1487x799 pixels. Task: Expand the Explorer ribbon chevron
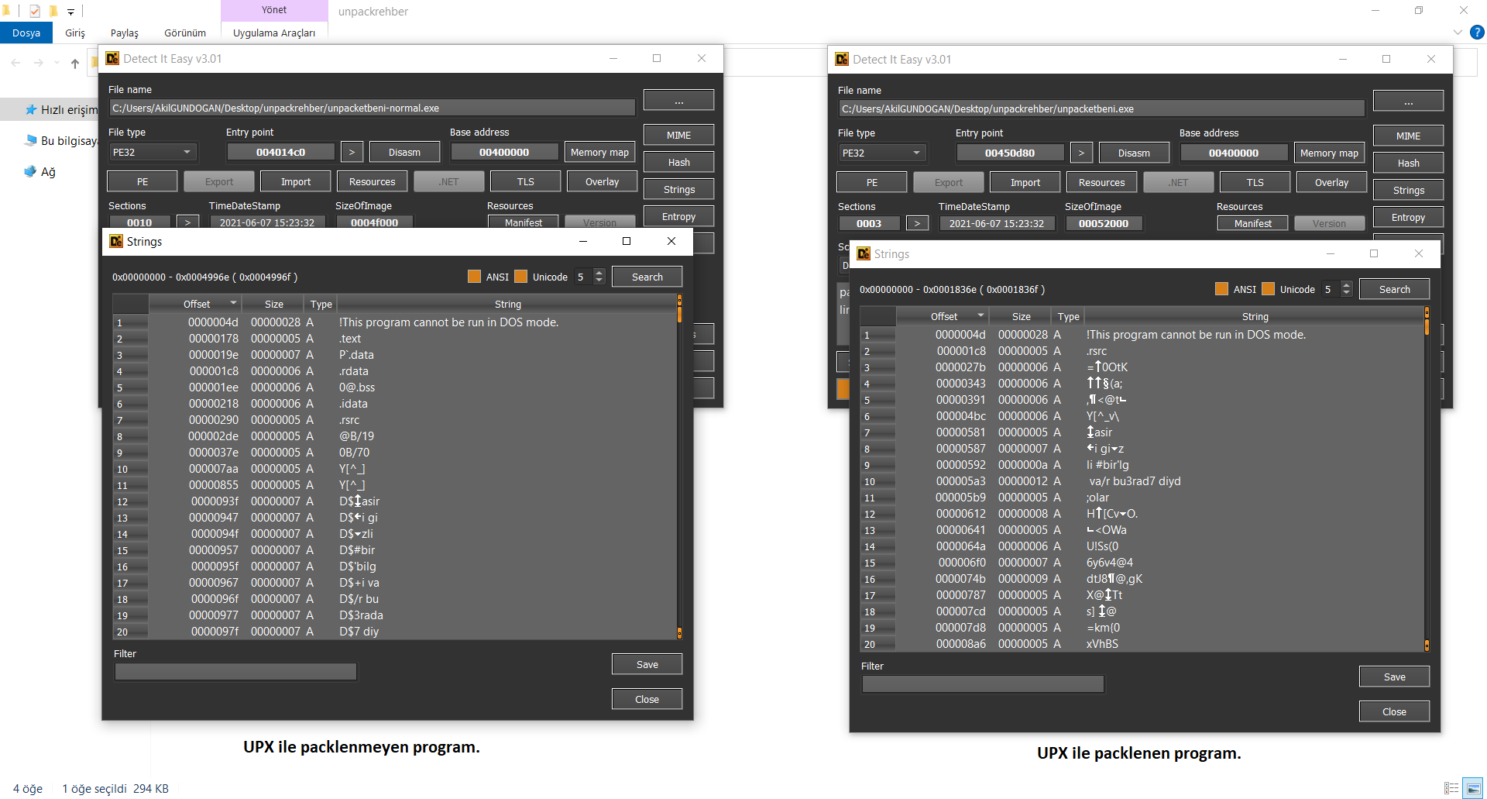pyautogui.click(x=1458, y=33)
